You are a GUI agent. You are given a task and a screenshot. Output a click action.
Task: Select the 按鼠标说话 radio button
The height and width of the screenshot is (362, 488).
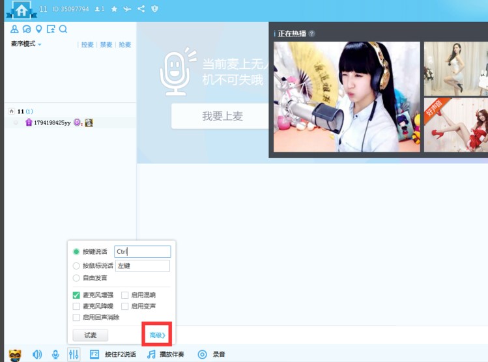pos(77,266)
